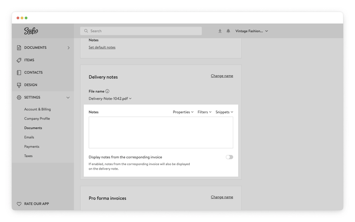Open the Properties dropdown
Viewport: 355px width, 222px height.
183,112
